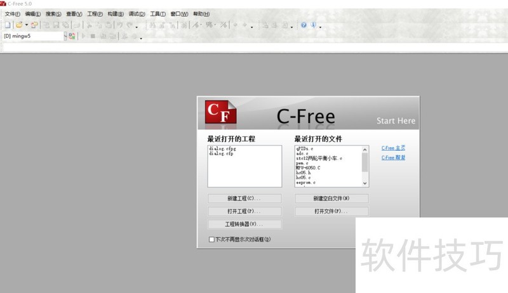Image resolution: width=508 pixels, height=293 pixels.
Task: Click the 工程转换器(V)... button
Action: (244, 224)
